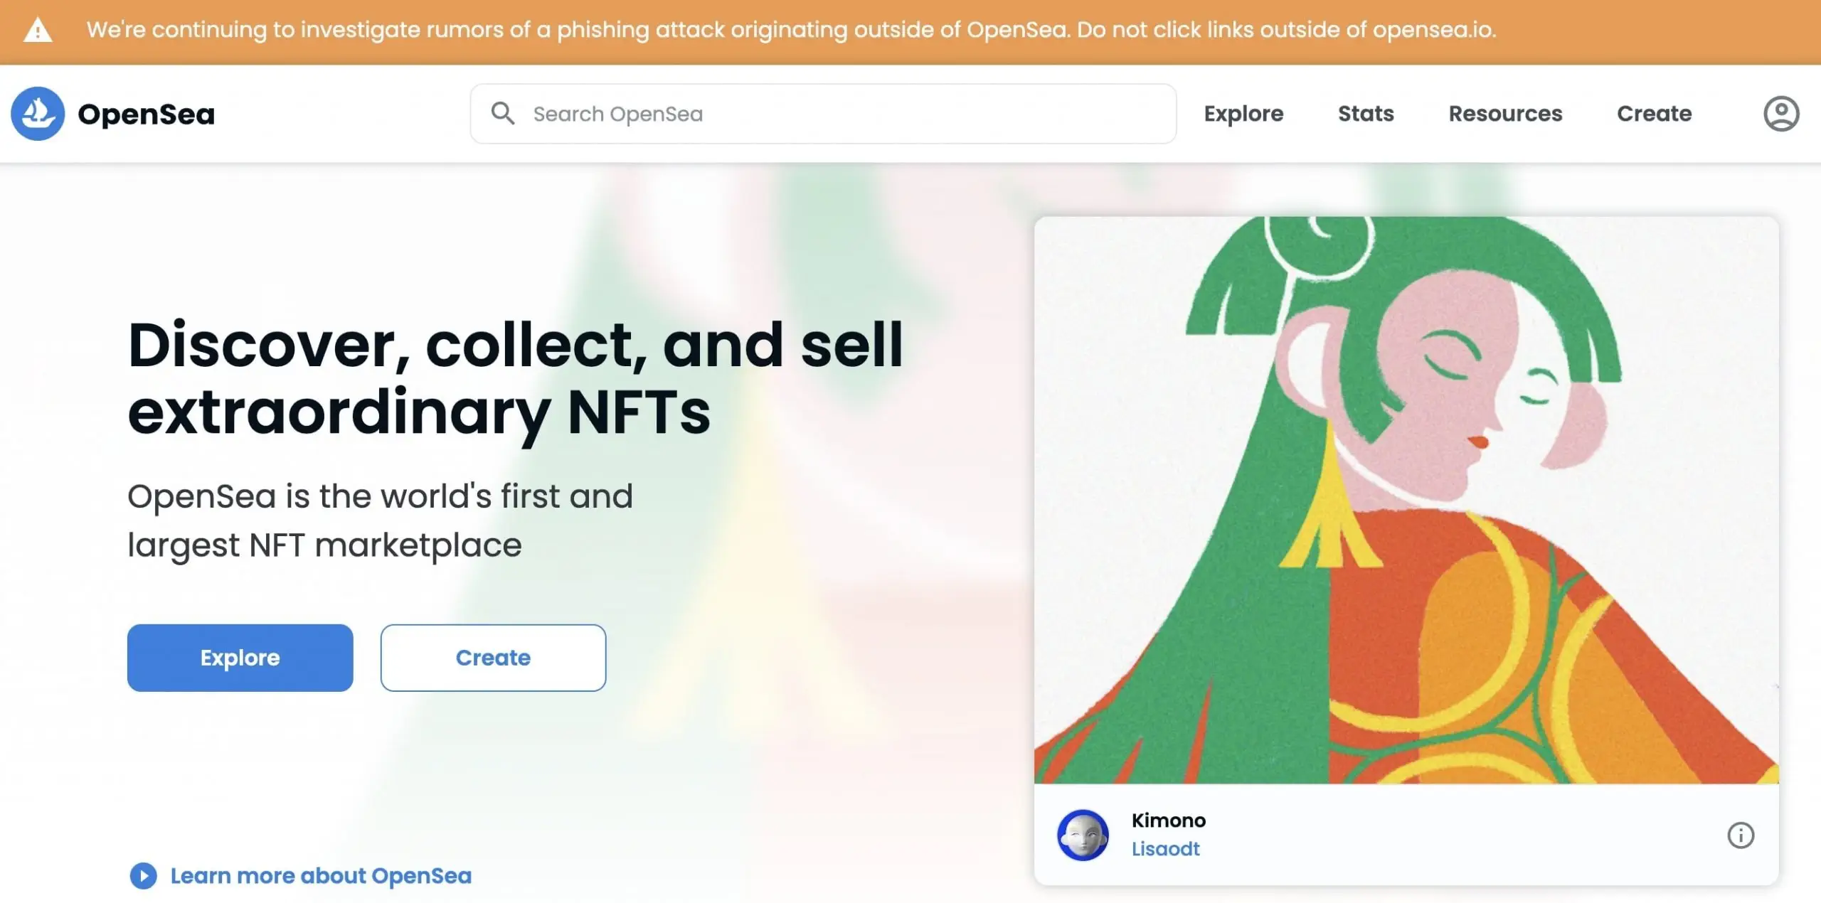Focus the Search OpenSea input field
Screen dimensions: 1821x903
pos(823,114)
